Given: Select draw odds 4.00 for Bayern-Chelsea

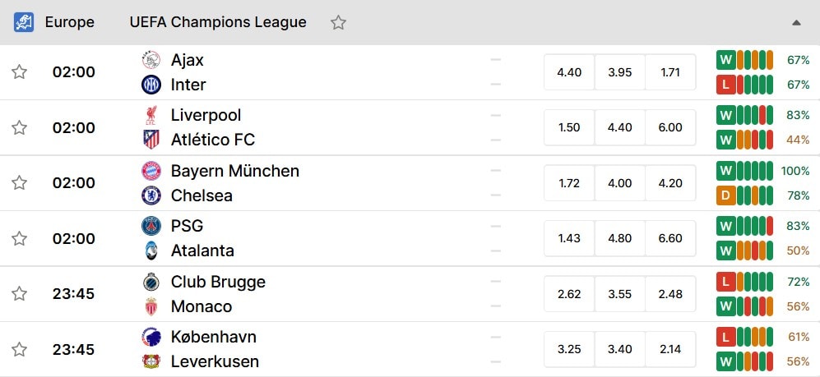Looking at the screenshot, I should pos(619,183).
